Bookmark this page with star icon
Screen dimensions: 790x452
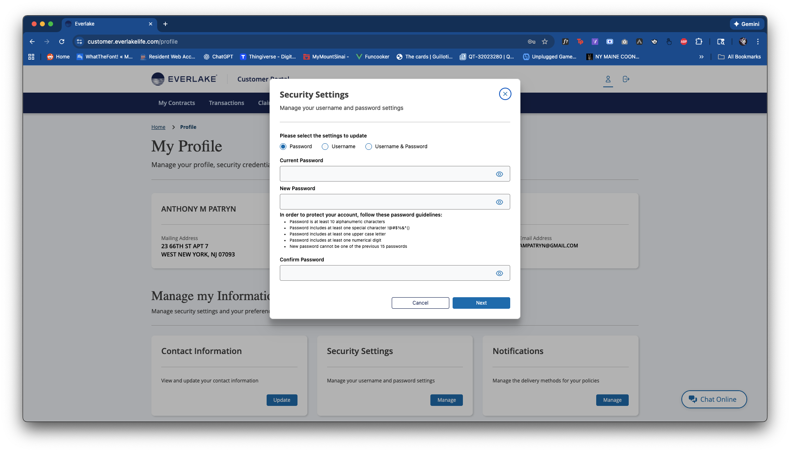coord(545,42)
